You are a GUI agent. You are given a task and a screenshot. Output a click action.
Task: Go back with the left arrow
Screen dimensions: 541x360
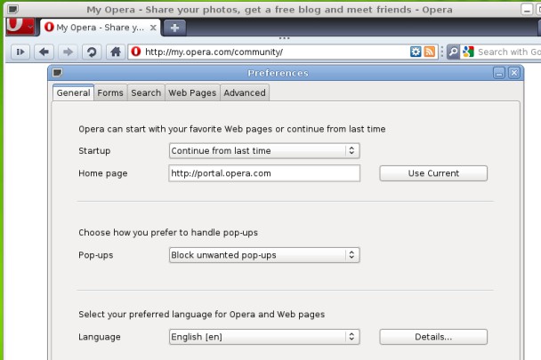click(44, 52)
